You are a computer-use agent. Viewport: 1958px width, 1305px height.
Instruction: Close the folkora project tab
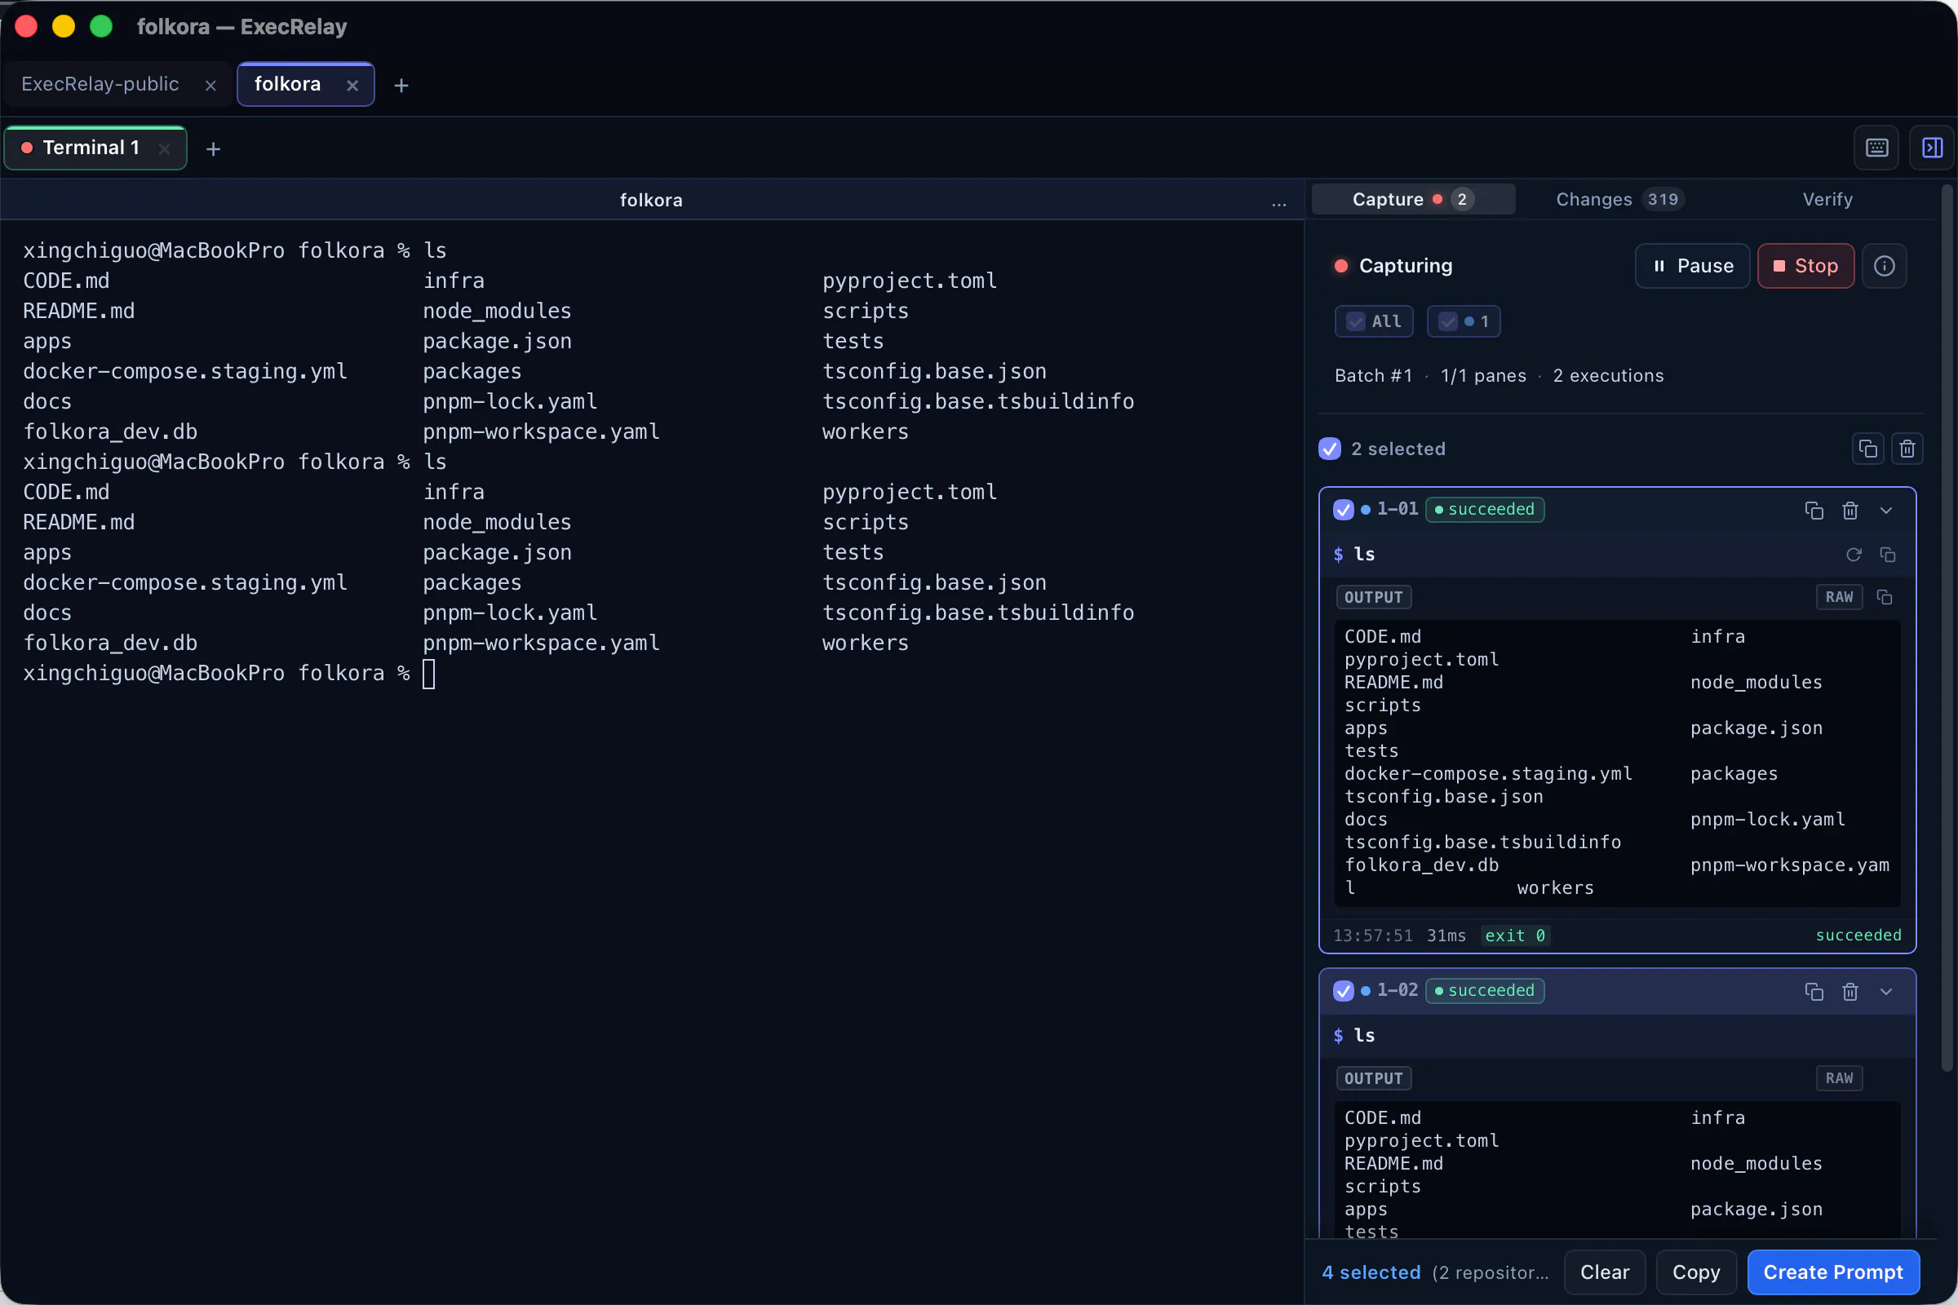click(x=352, y=85)
